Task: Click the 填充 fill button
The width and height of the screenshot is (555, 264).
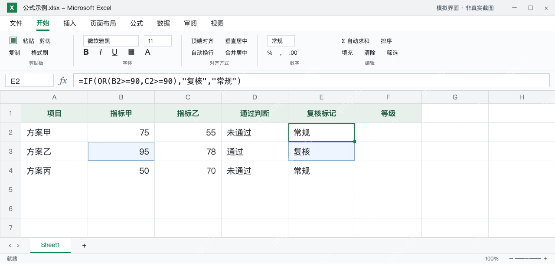Action: coord(347,53)
